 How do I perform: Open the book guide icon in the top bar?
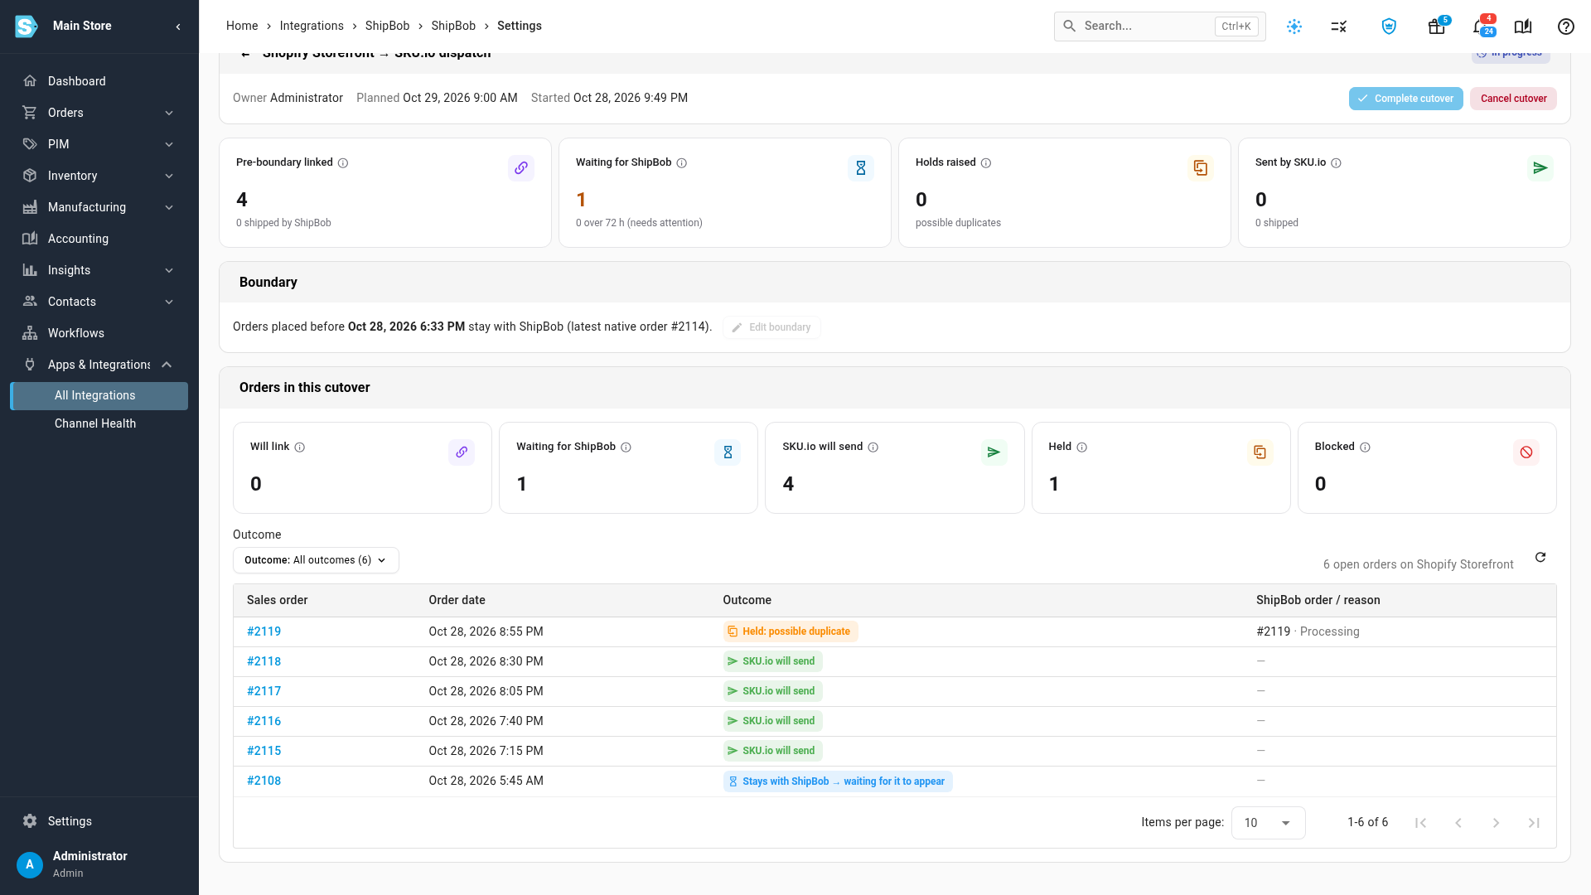[1523, 27]
